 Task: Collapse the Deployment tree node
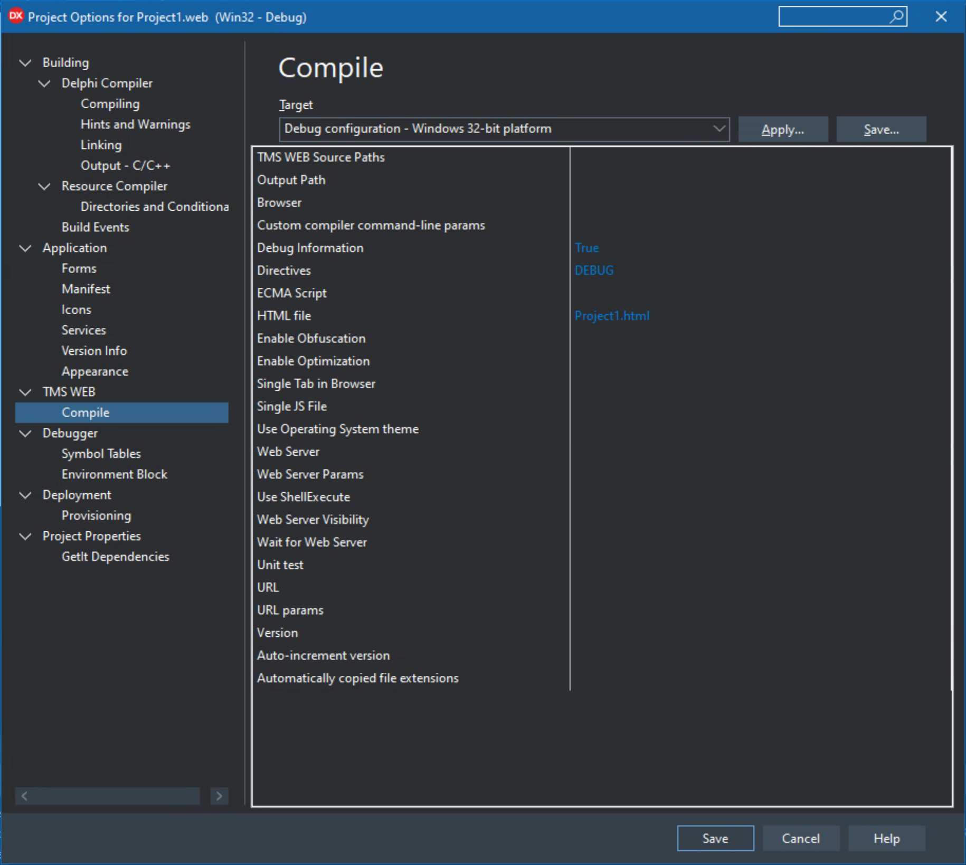coord(25,495)
